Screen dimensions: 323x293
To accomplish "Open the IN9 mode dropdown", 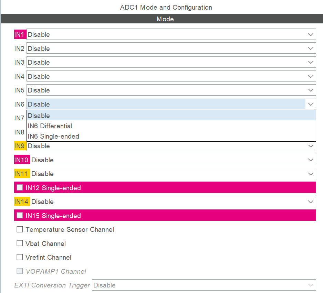I will (x=171, y=146).
